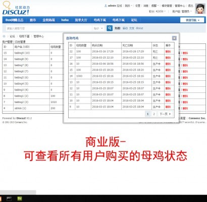
Task: Delete dialog record with ID 16
Action: tap(168, 64)
